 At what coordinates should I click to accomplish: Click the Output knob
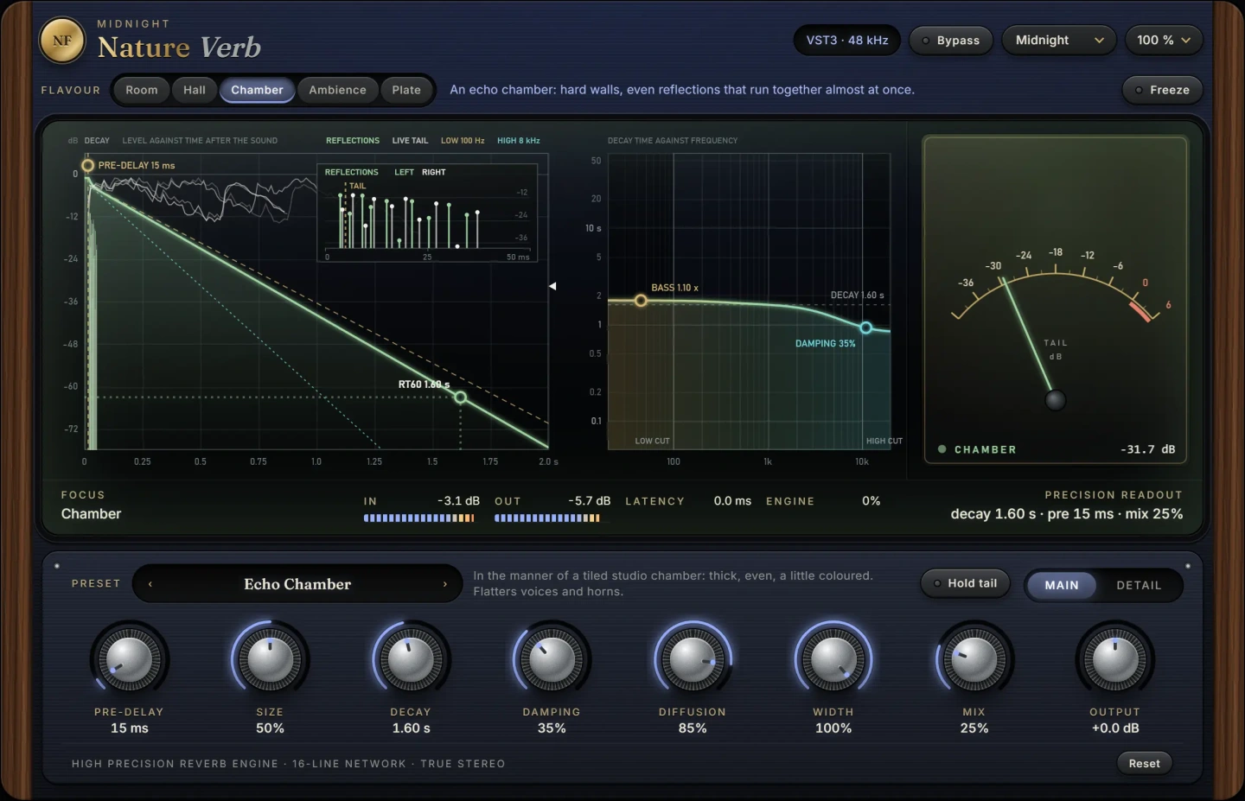click(1115, 660)
